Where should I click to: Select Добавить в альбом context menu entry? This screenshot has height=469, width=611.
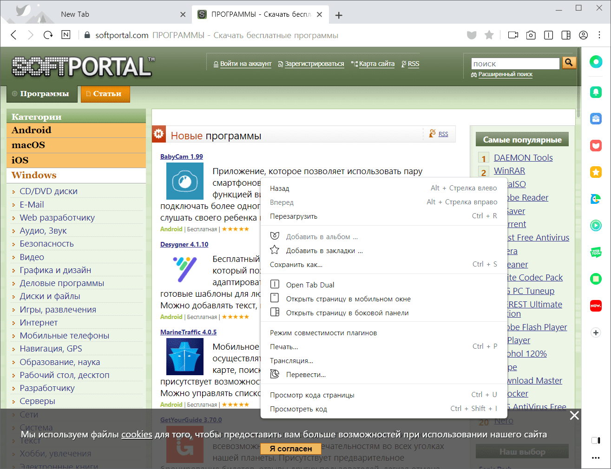(x=383, y=236)
